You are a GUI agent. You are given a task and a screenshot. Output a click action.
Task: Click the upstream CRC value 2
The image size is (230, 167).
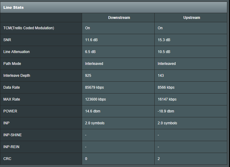(159, 159)
